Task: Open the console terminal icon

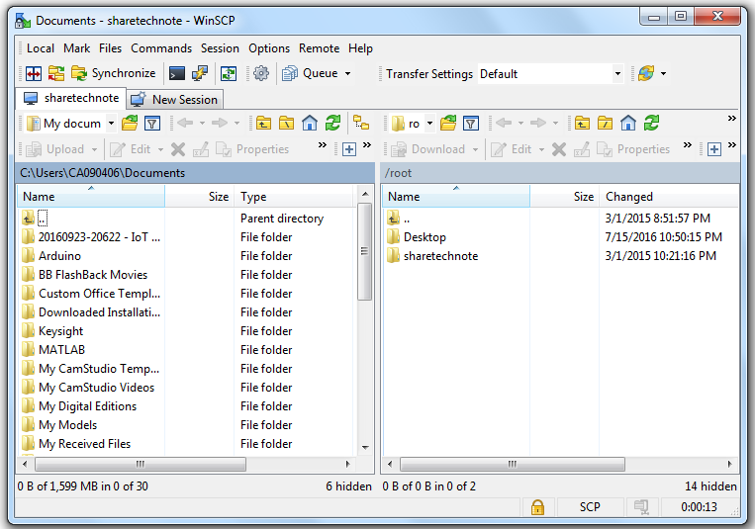Action: tap(177, 73)
